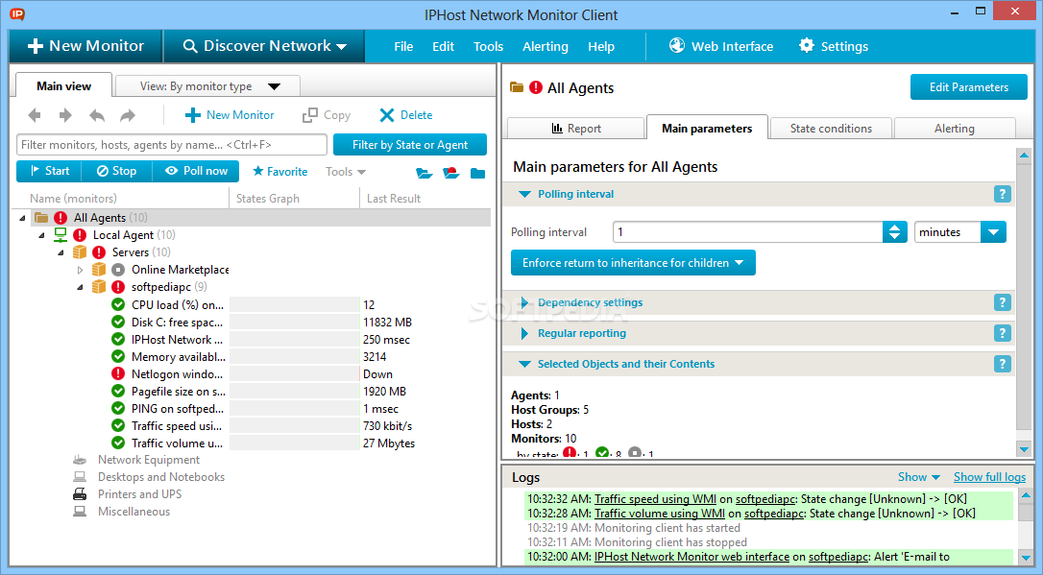The image size is (1043, 575).
Task: Collapse the Polling interval section
Action: tap(524, 194)
